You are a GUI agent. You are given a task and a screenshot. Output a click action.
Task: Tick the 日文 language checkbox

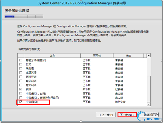coord(21,64)
